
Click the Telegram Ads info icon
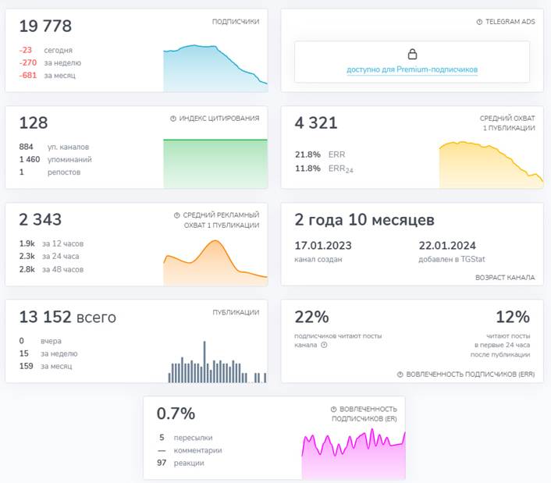(479, 22)
